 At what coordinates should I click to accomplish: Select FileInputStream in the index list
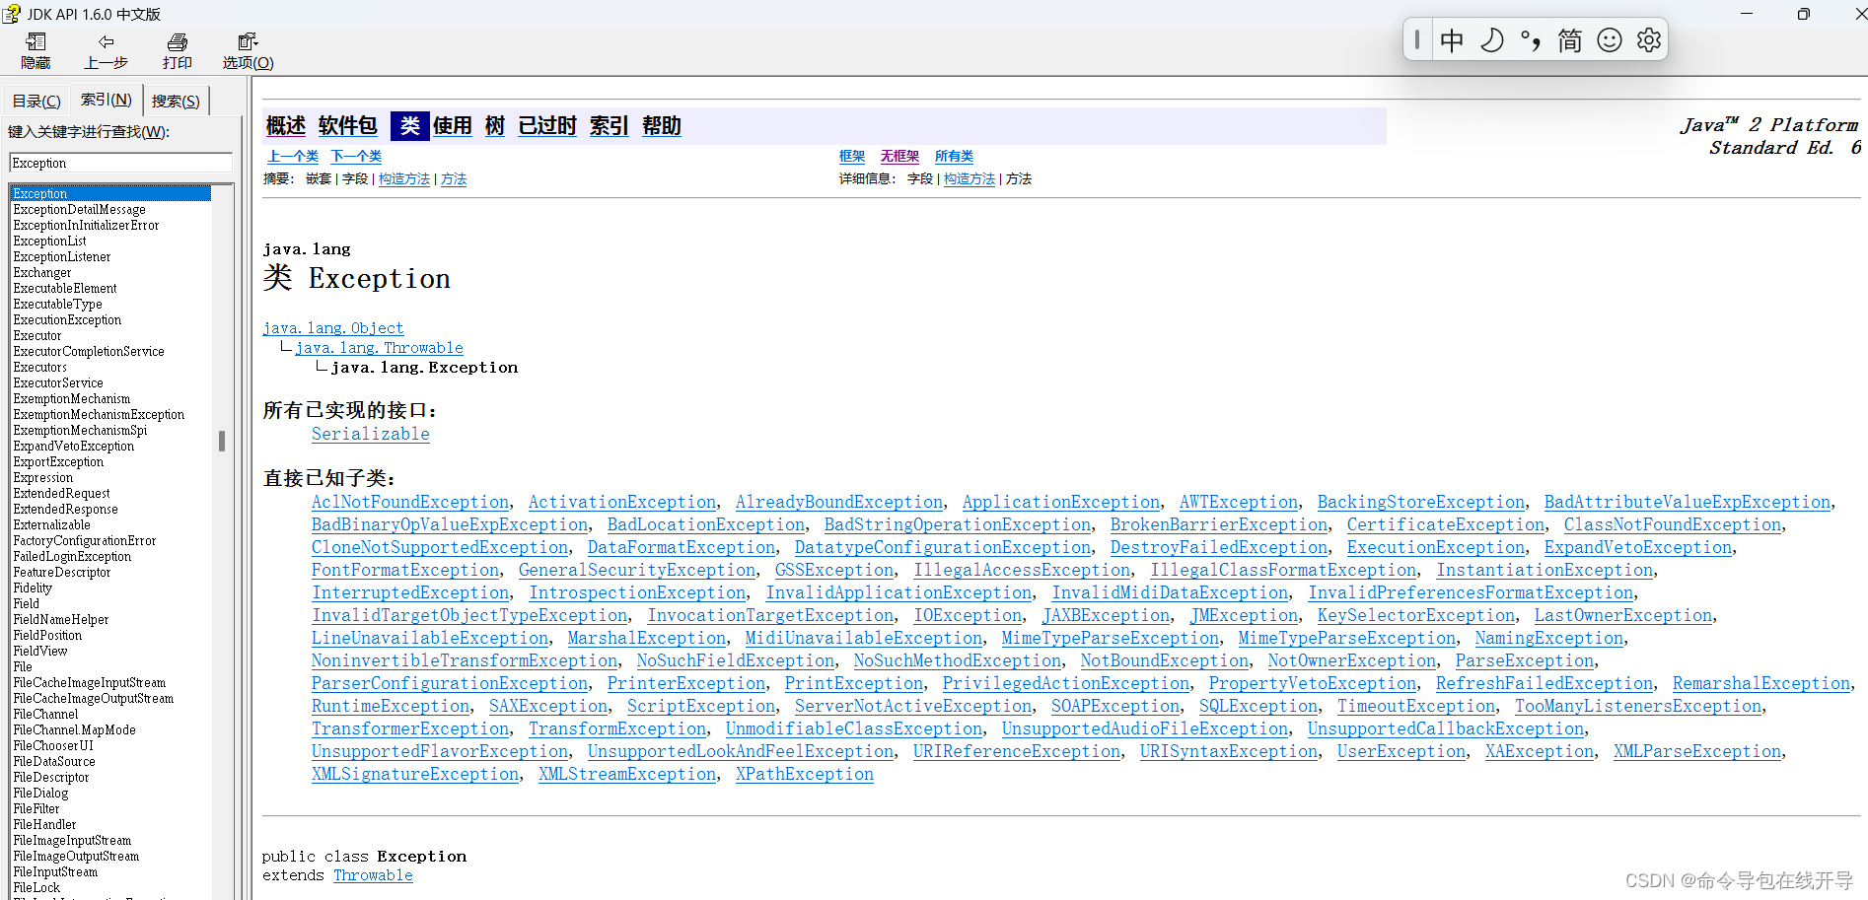tap(55, 871)
